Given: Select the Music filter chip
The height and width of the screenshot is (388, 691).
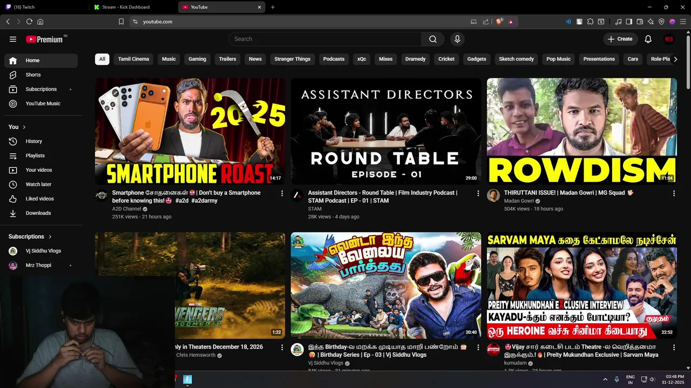Looking at the screenshot, I should pos(169,59).
